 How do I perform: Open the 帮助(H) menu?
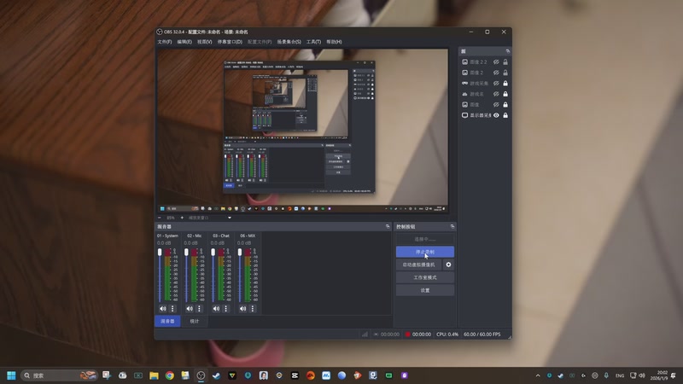tap(334, 42)
